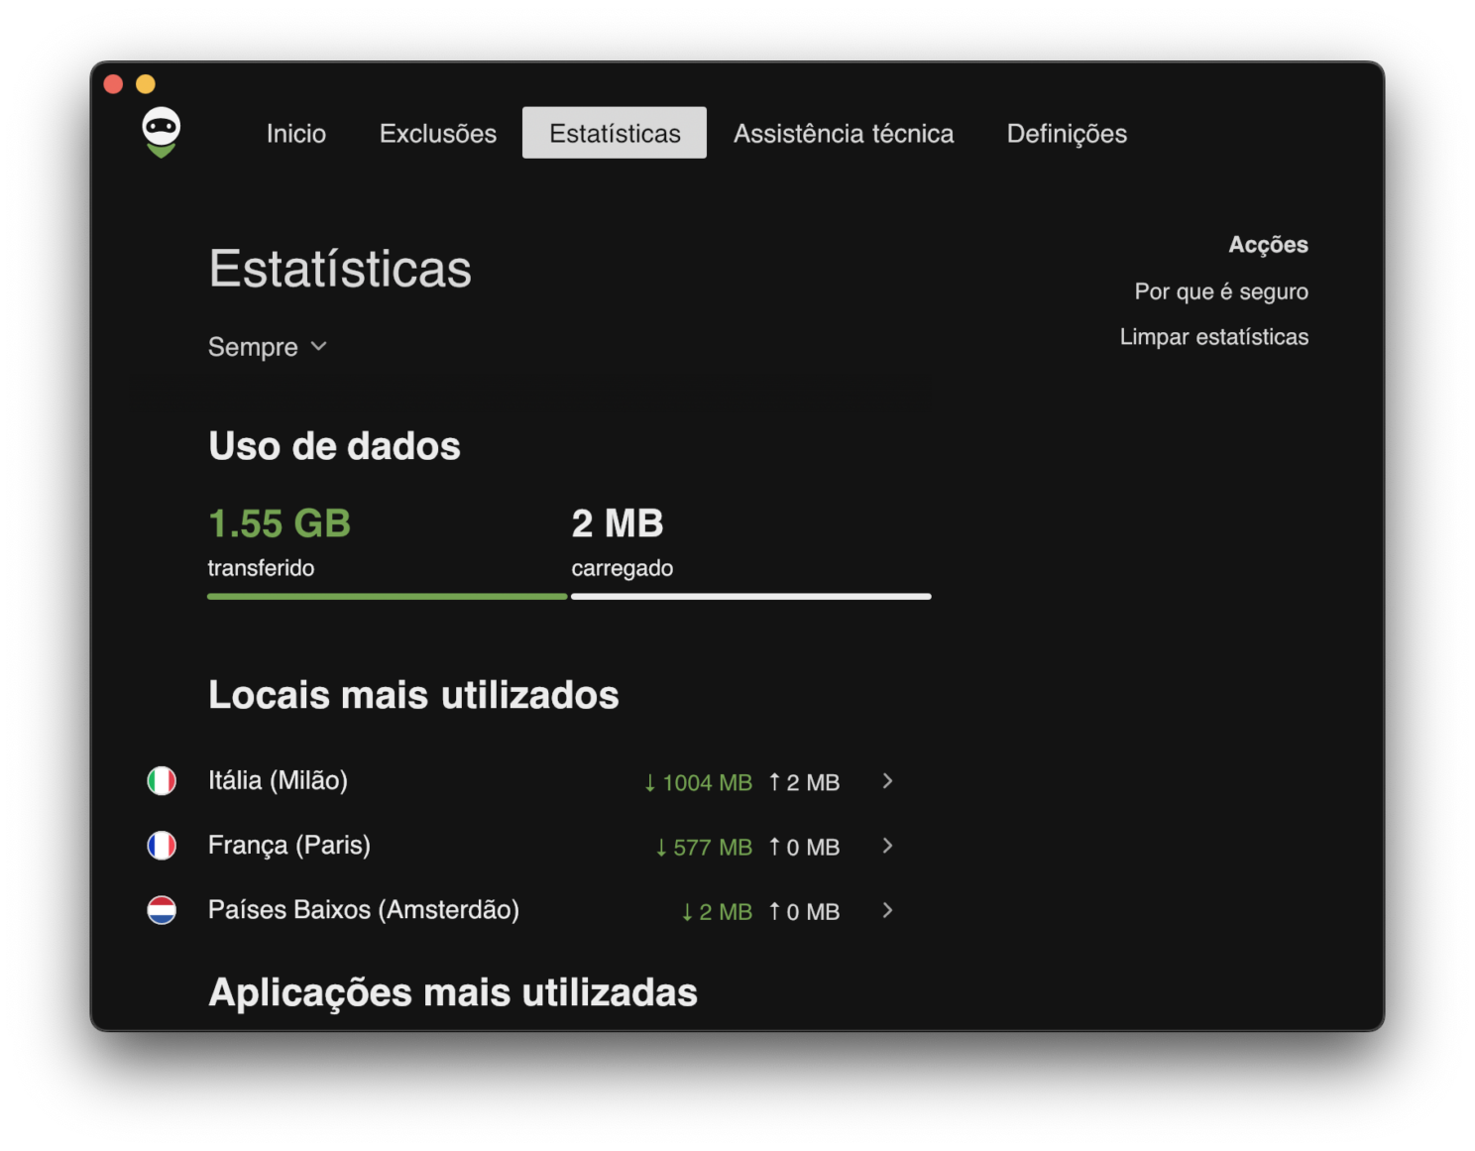This screenshot has width=1475, height=1151.
Task: Click Limpar estatísticas action
Action: [1214, 337]
